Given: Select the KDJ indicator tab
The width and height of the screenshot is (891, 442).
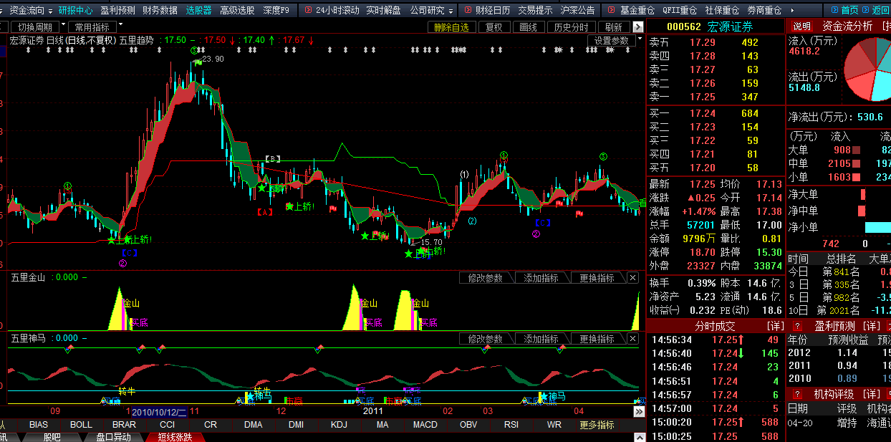Looking at the screenshot, I should tap(339, 425).
